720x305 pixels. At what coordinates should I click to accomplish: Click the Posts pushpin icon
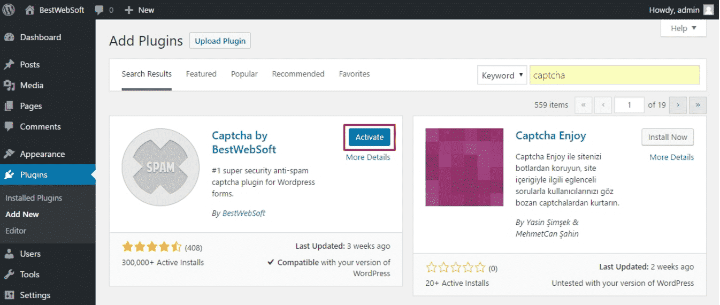tap(9, 65)
